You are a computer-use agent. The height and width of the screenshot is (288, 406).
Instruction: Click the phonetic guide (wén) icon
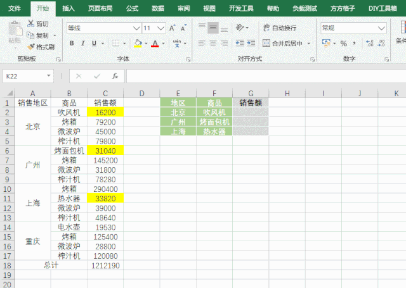tap(177, 44)
